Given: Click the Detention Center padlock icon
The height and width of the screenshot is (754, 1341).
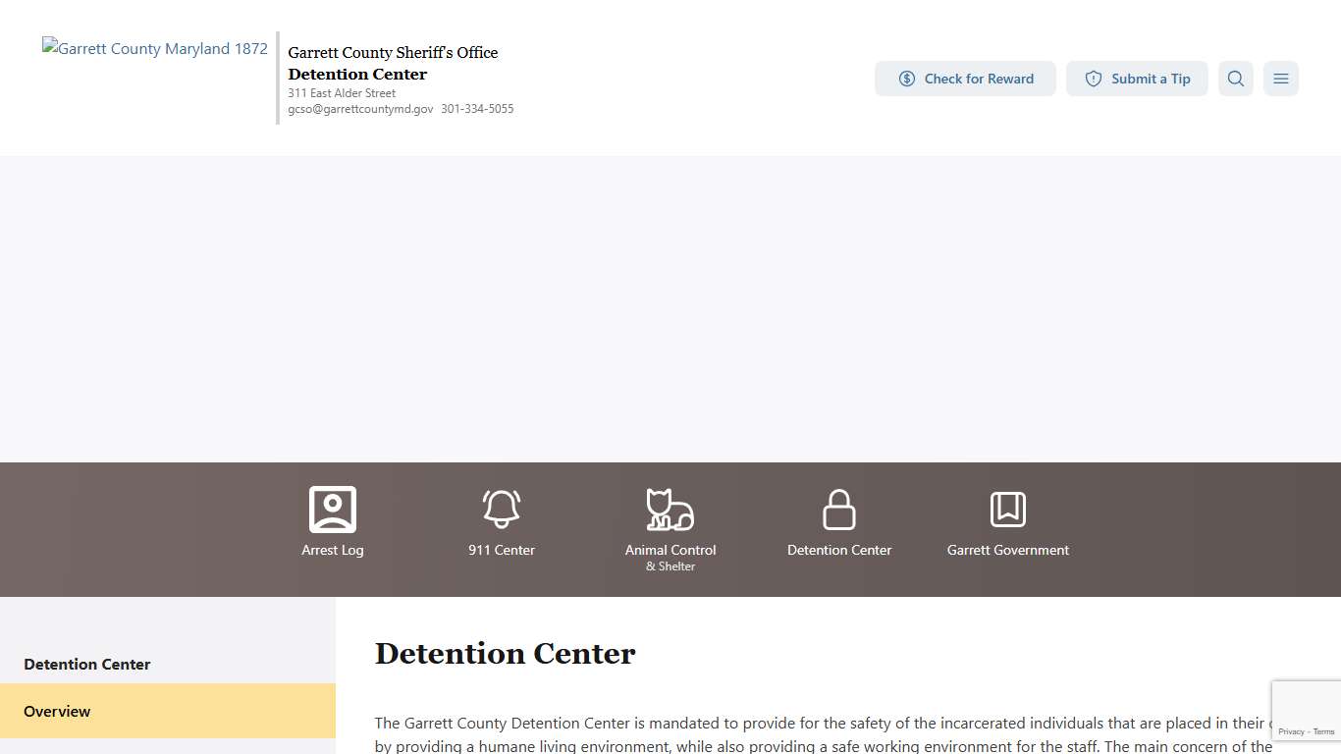Looking at the screenshot, I should coord(838,508).
